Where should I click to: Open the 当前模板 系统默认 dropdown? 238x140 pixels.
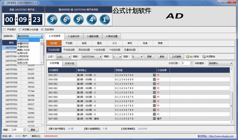click(x=219, y=63)
